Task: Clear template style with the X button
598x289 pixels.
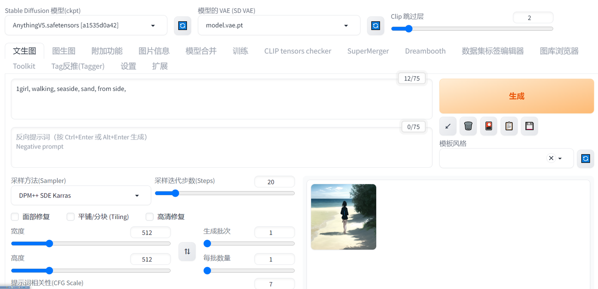Action: [x=551, y=158]
